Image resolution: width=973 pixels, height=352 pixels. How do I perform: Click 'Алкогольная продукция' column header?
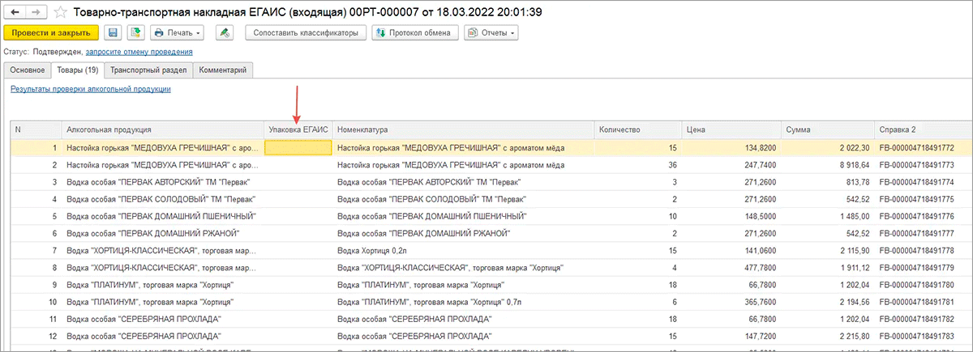pos(163,129)
